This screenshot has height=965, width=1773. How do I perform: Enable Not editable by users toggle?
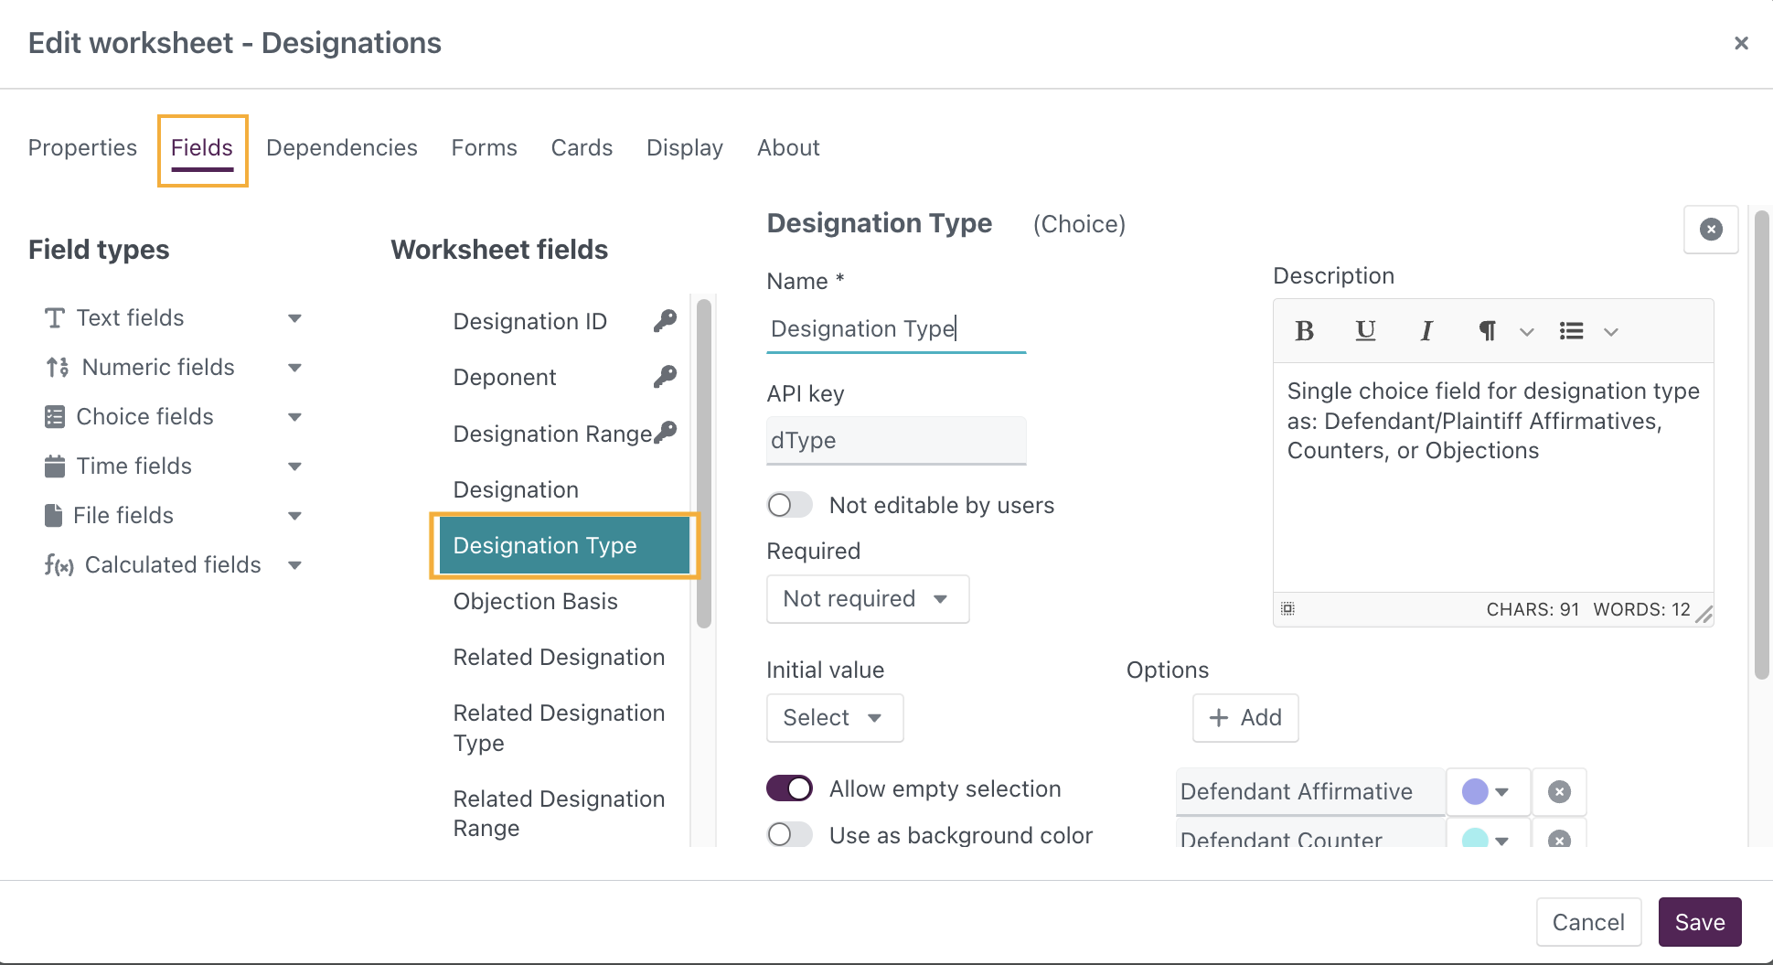[x=790, y=505]
